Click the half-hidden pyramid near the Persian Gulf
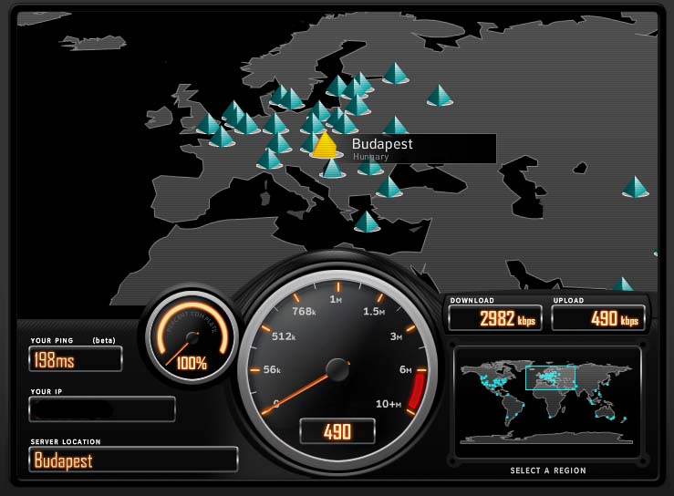The image size is (674, 496). pyautogui.click(x=623, y=284)
